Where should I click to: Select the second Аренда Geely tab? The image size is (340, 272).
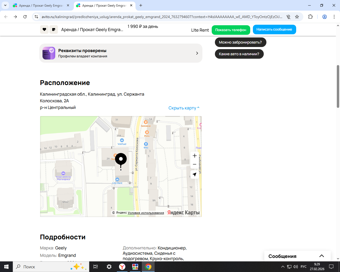tap(104, 5)
